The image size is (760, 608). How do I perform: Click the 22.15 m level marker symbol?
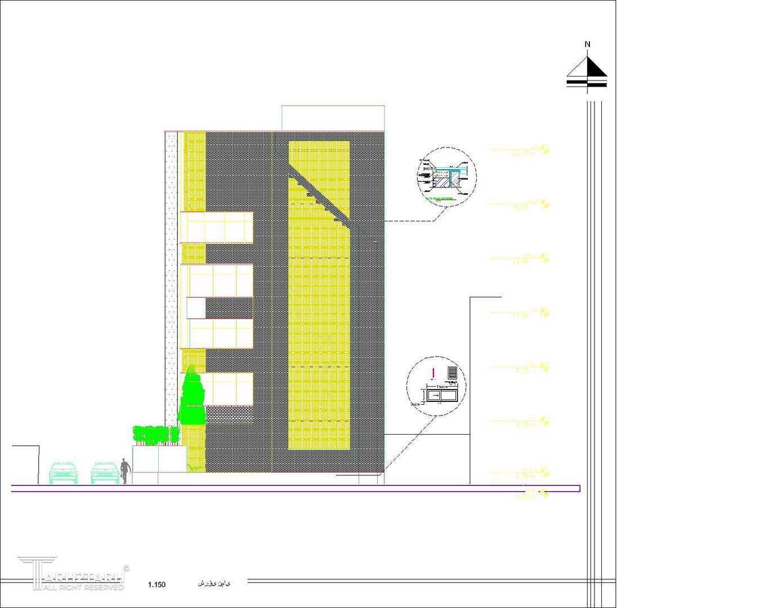544,150
